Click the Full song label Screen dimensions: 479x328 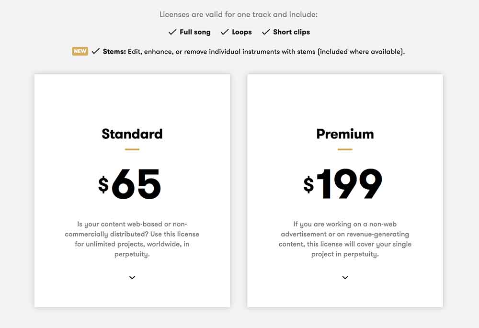click(x=195, y=32)
